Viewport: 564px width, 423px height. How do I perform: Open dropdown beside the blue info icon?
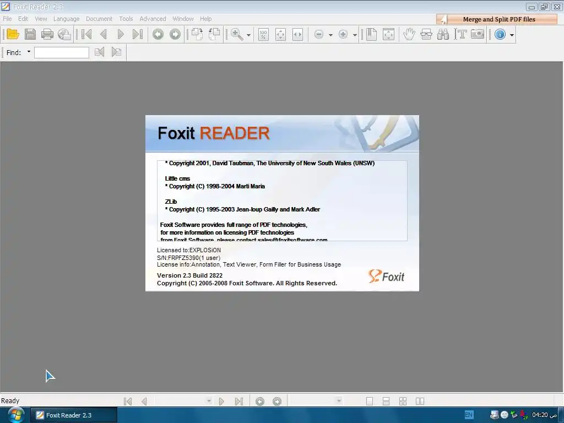point(512,35)
